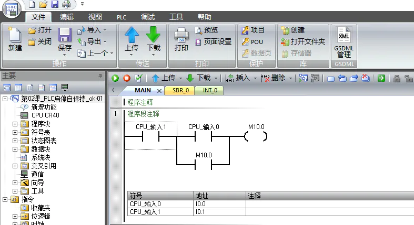
Task: Switch to the 文件 ribbon tab
Action: [38, 17]
